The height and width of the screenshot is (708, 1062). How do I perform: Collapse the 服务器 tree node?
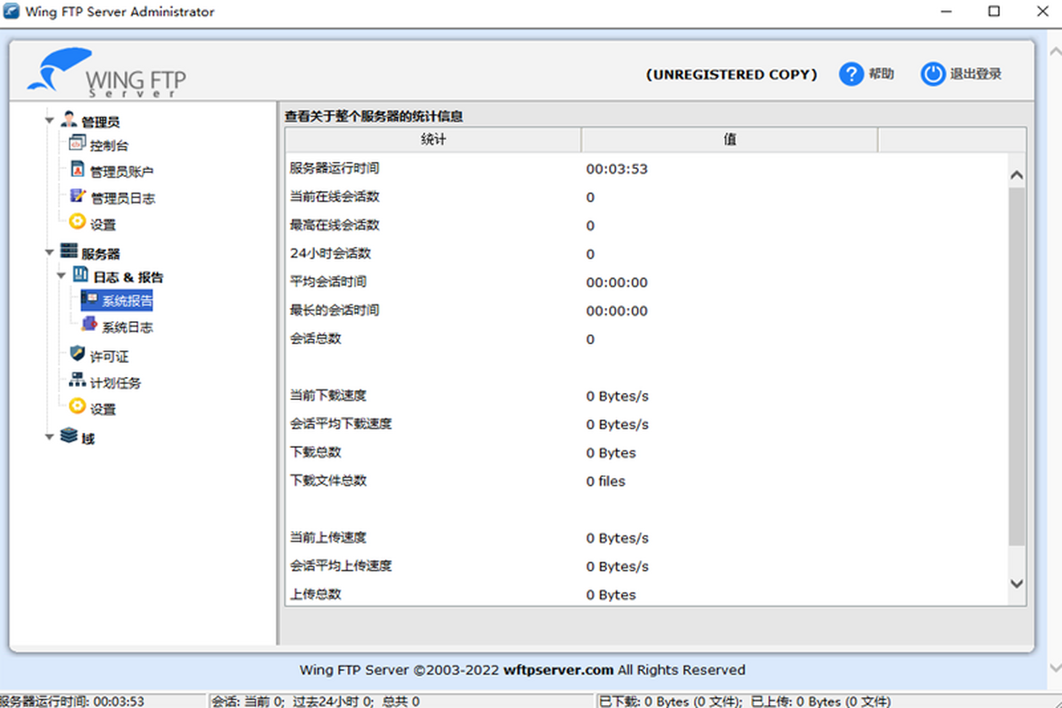50,253
